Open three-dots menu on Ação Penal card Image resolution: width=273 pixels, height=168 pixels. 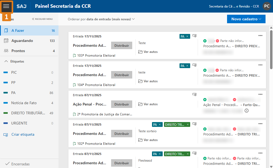click(260, 94)
